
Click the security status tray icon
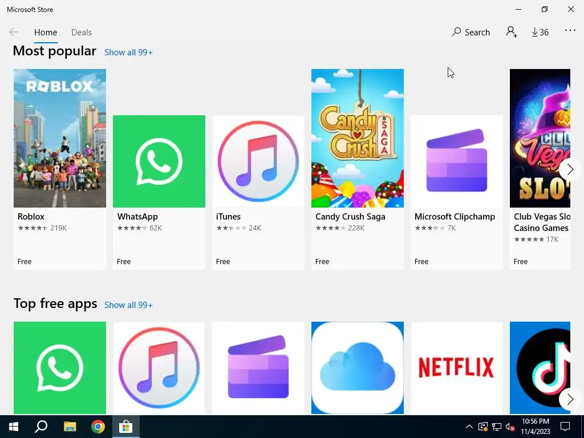click(x=482, y=427)
